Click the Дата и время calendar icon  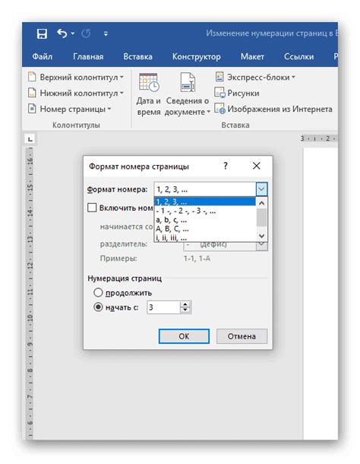click(149, 82)
